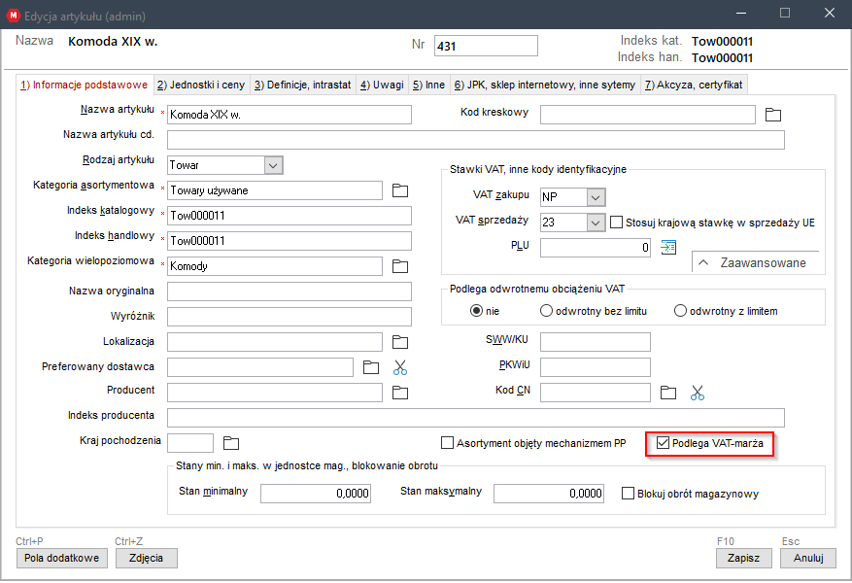Click PLU value field
Image resolution: width=852 pixels, height=583 pixels.
(595, 248)
